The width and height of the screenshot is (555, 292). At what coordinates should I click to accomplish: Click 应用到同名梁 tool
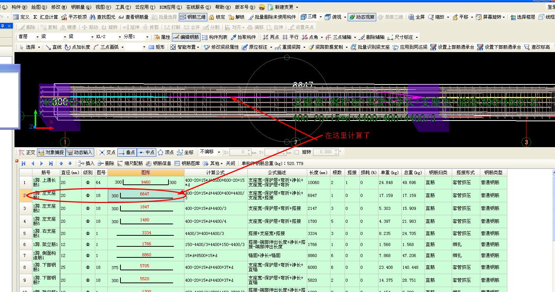coord(410,47)
